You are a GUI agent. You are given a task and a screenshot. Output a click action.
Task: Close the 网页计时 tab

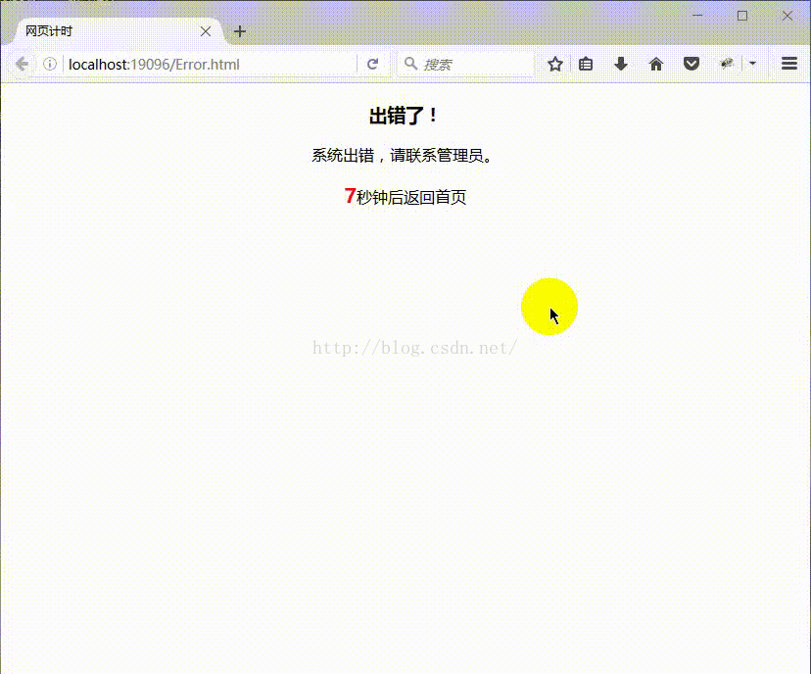206,31
